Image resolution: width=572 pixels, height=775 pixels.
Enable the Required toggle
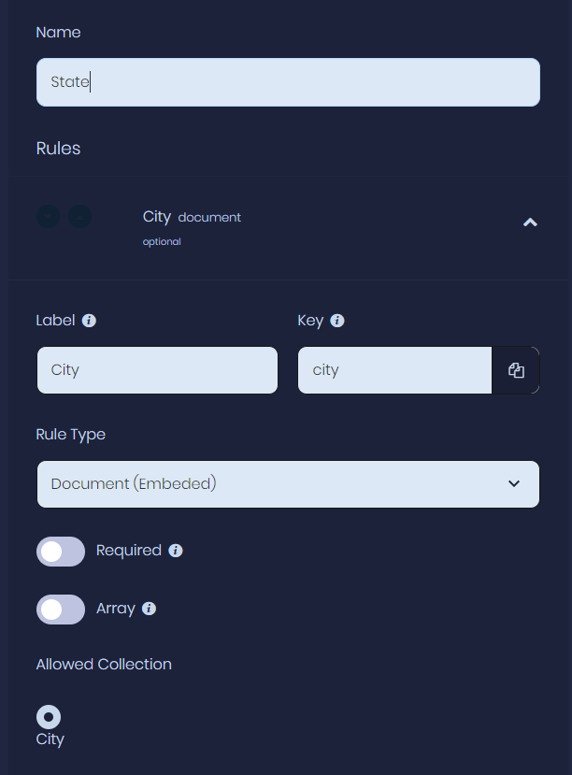(x=60, y=552)
